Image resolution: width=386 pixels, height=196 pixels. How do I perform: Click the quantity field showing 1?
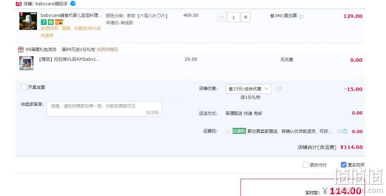click(x=233, y=17)
